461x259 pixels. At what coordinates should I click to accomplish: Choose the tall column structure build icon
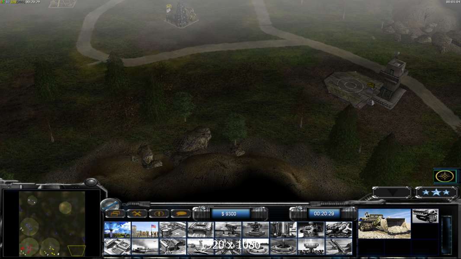tap(283, 230)
